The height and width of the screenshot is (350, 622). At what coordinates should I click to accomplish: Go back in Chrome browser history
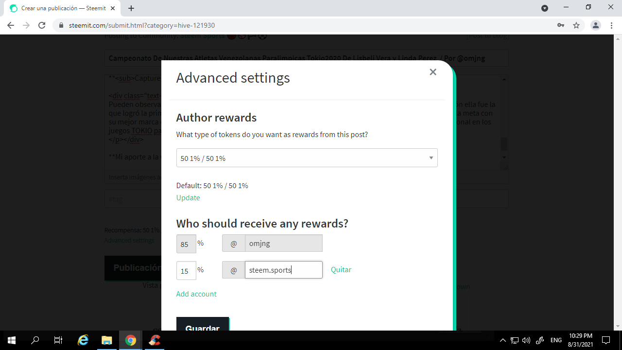(x=11, y=25)
